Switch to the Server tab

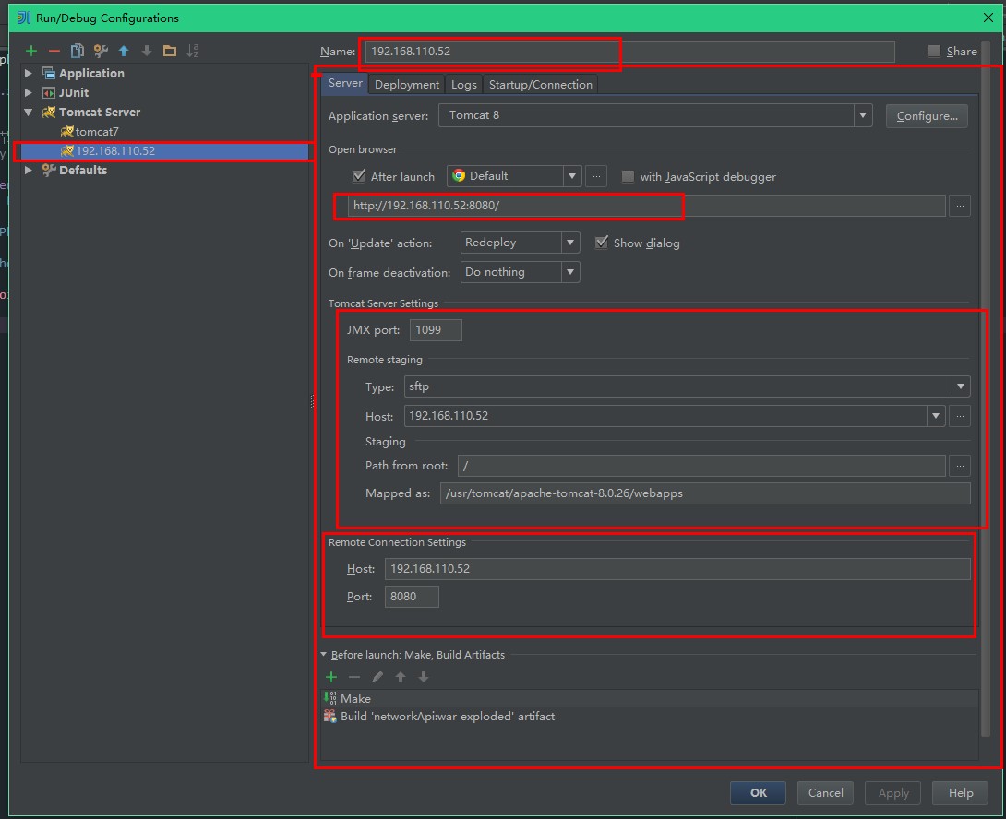345,83
